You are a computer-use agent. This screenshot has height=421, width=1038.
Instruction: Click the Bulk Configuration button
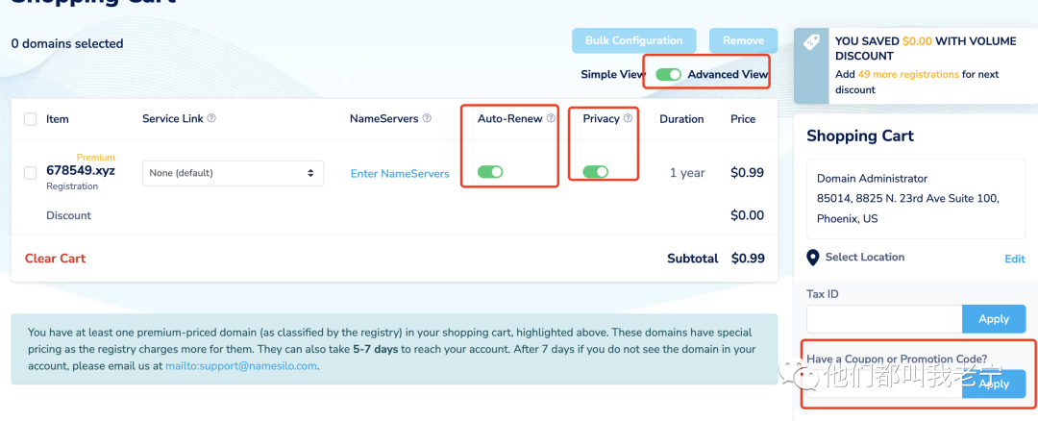click(633, 40)
